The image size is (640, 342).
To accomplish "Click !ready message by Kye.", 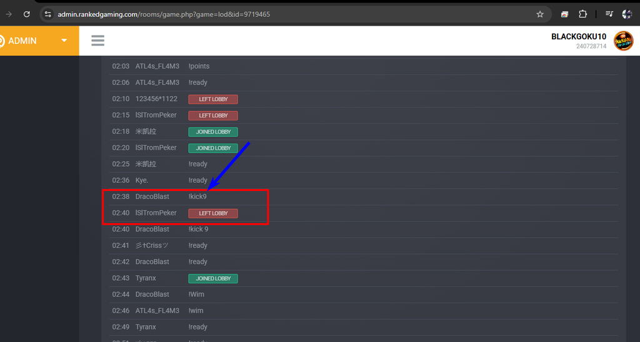I will (x=198, y=180).
